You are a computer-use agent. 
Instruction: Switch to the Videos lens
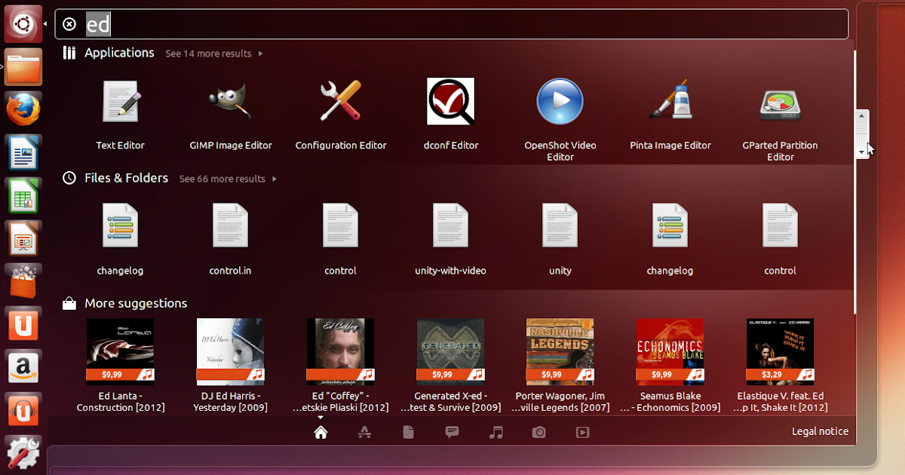(582, 431)
